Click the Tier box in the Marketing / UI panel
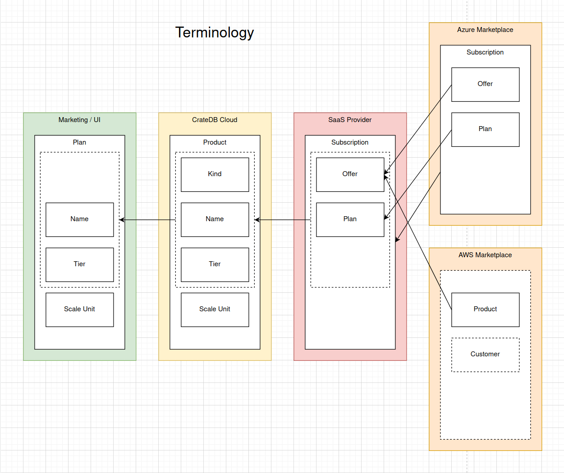 [79, 264]
